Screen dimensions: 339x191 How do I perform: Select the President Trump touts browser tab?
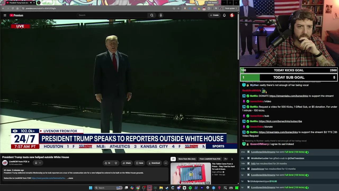(x=19, y=3)
